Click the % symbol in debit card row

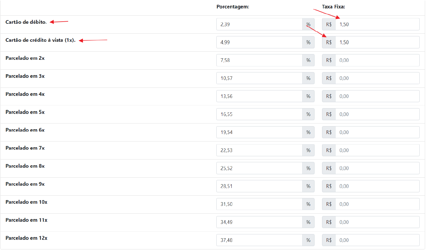[308, 24]
